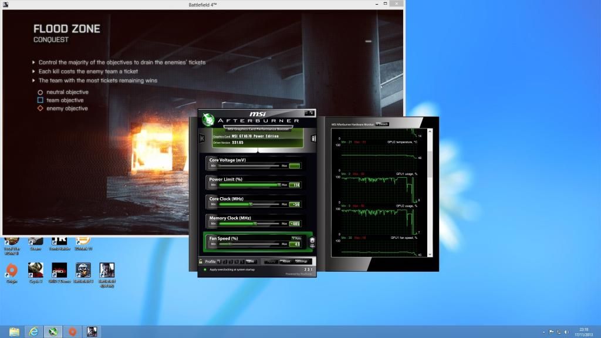Open Origin desktop shortcut
Viewport: 601px width, 338px height.
12,273
